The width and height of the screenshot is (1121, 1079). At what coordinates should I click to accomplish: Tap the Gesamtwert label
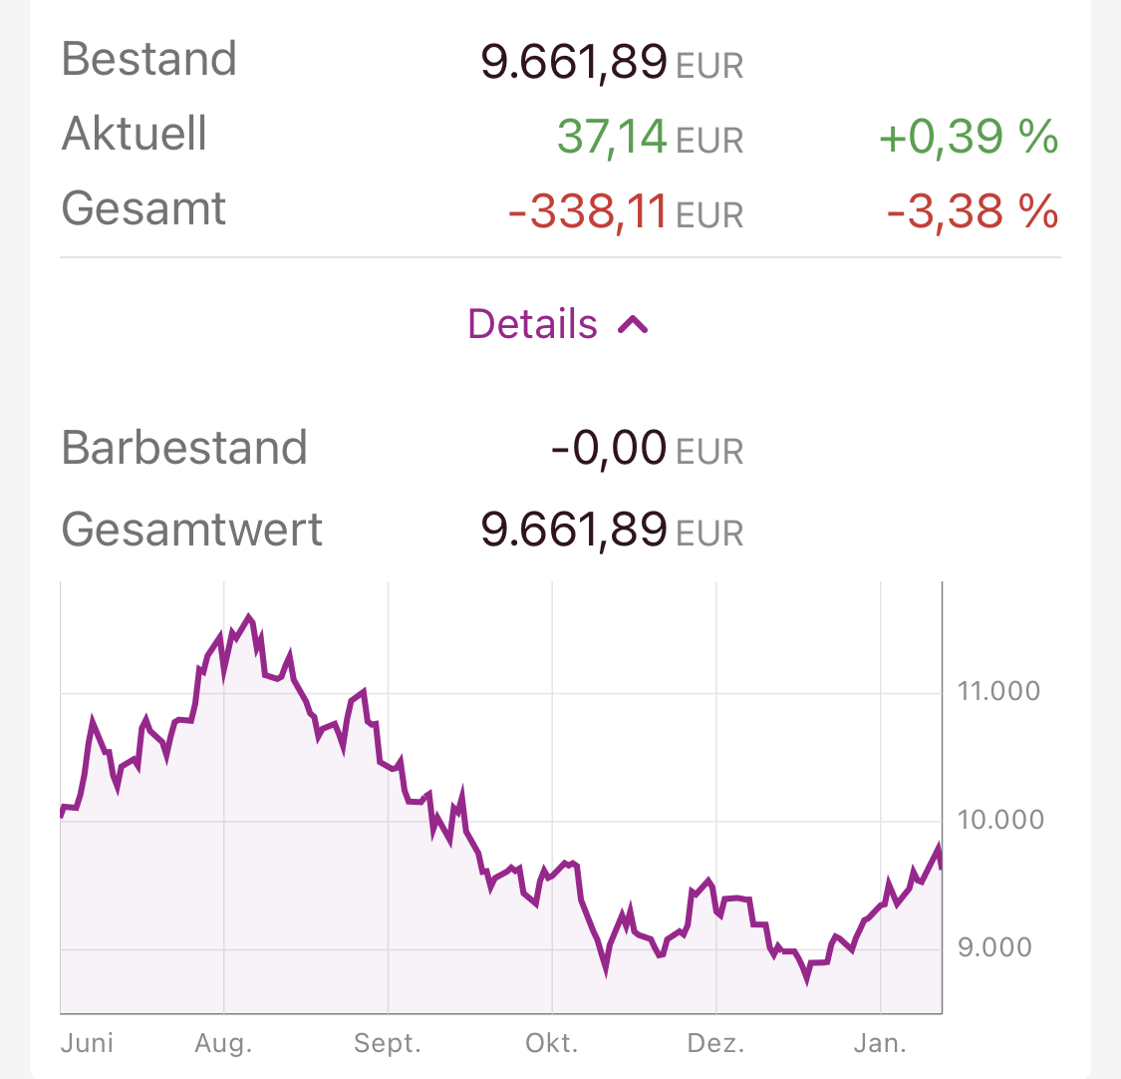tap(192, 530)
